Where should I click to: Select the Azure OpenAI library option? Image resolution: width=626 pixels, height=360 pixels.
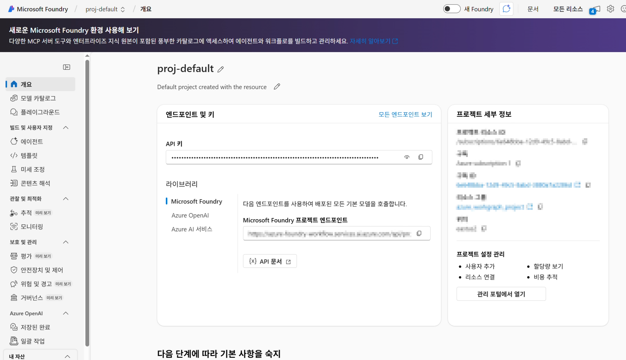pos(190,215)
